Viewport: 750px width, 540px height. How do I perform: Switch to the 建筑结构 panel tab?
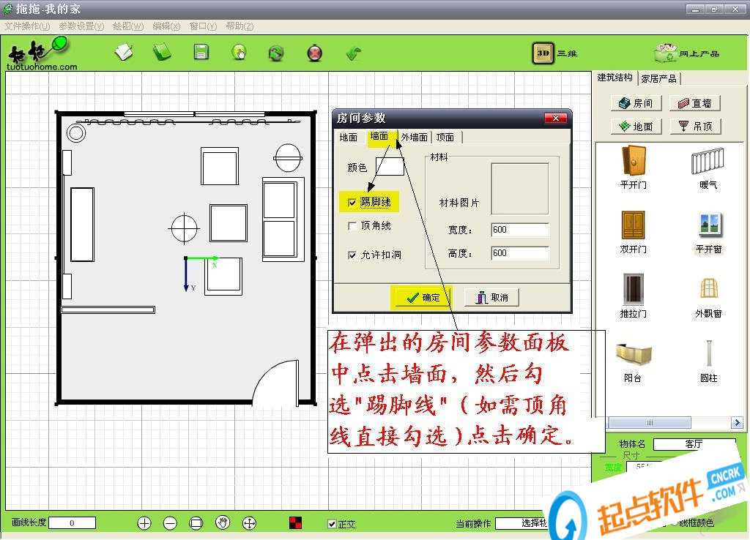(x=615, y=78)
